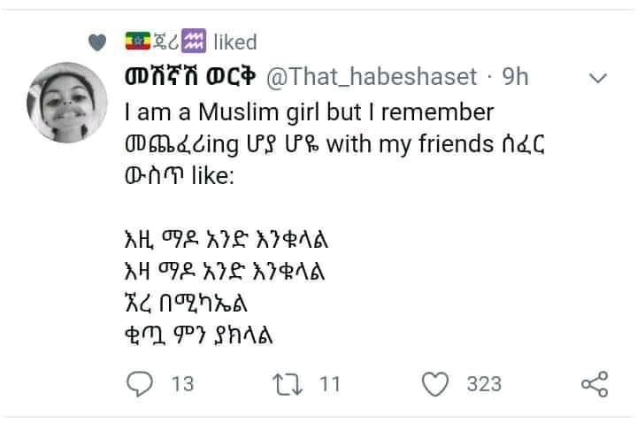The image size is (637, 431).
Task: Open the share options icon
Action: (x=595, y=384)
